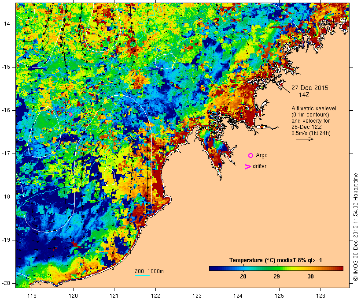Click the dark red end of temperature colorbar

[340, 268]
